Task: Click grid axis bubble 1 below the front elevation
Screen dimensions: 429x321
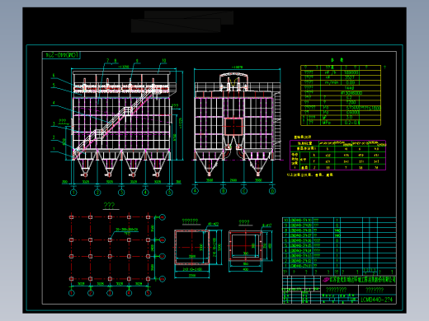Action: [73, 193]
